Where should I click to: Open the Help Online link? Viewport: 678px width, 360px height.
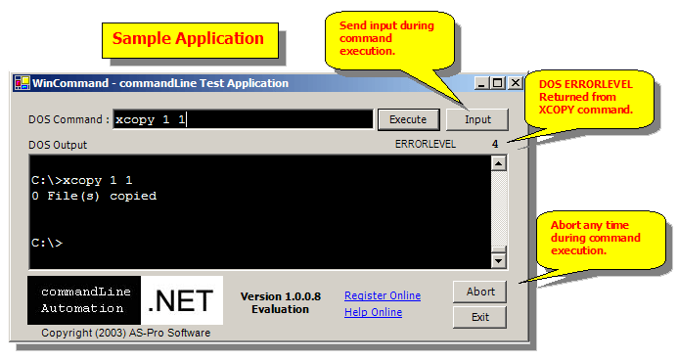click(x=373, y=312)
